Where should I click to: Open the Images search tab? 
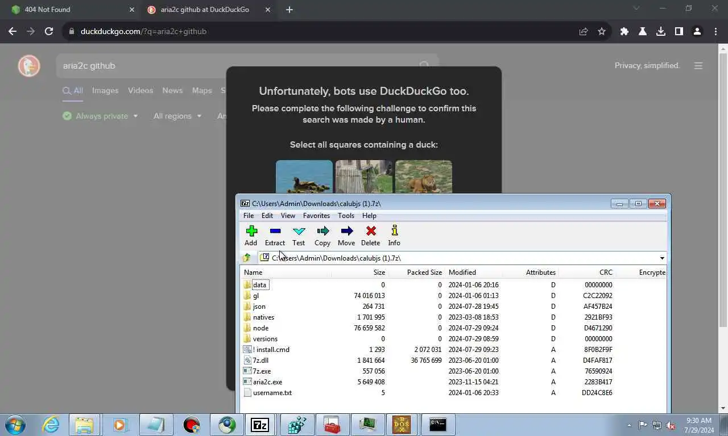coord(105,90)
